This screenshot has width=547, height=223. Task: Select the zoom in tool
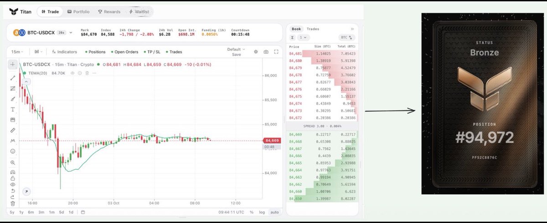(x=13, y=162)
